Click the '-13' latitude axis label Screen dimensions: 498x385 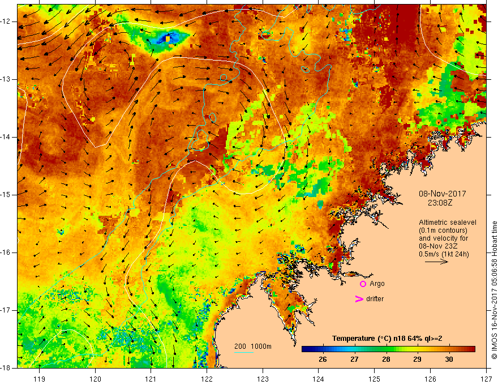pyautogui.click(x=6, y=79)
